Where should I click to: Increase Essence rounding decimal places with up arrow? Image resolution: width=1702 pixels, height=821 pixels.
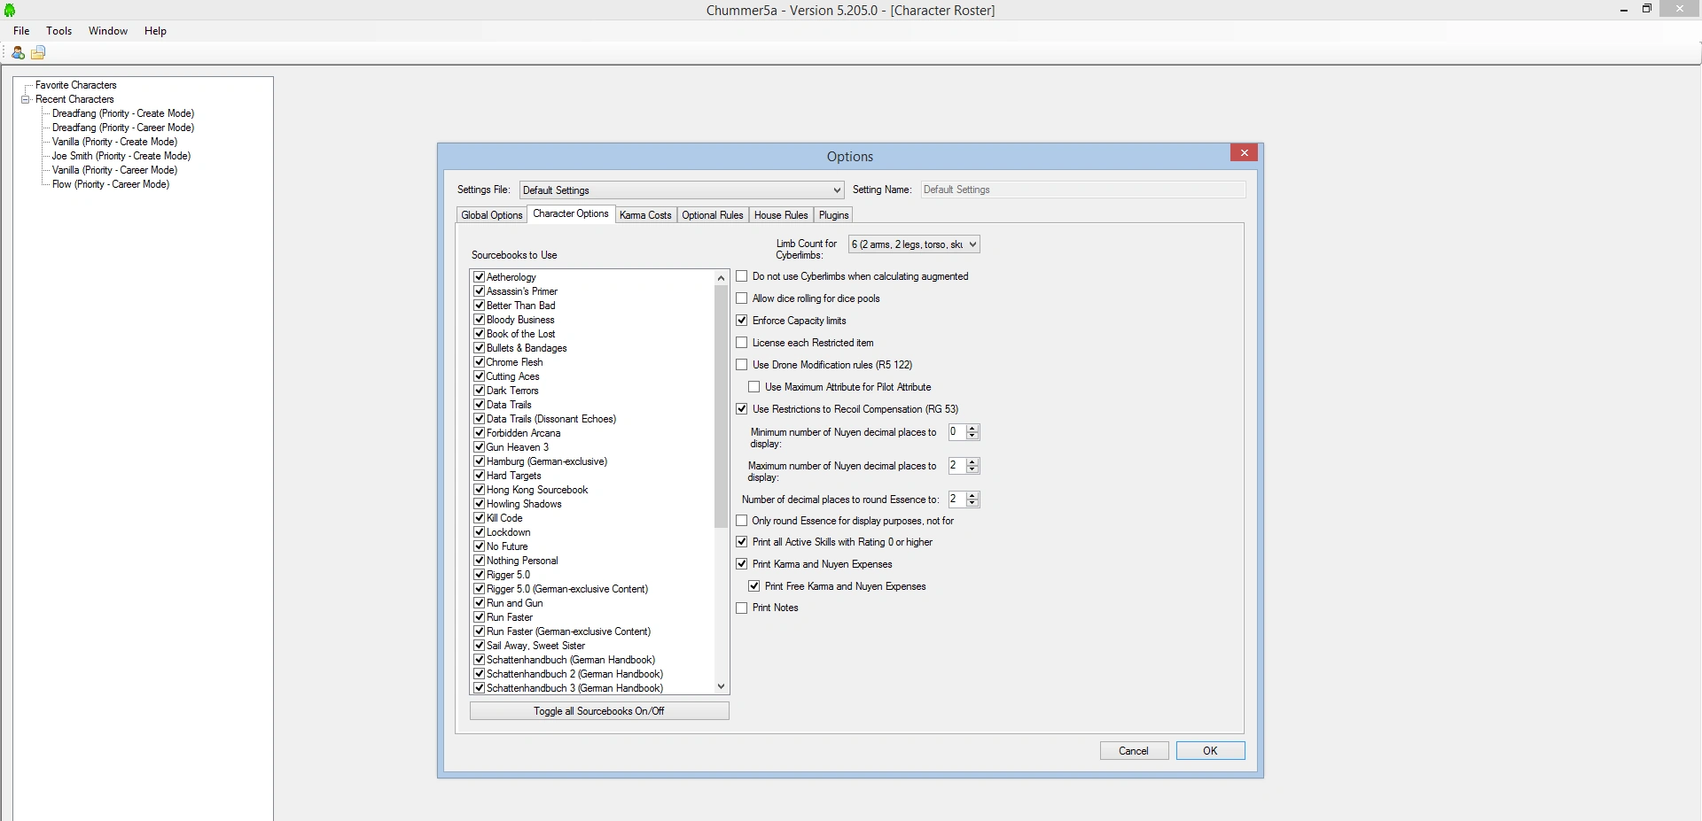click(972, 496)
